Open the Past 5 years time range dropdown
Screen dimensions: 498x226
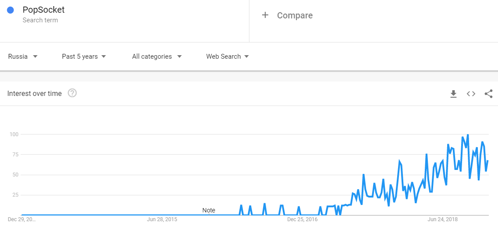[84, 56]
